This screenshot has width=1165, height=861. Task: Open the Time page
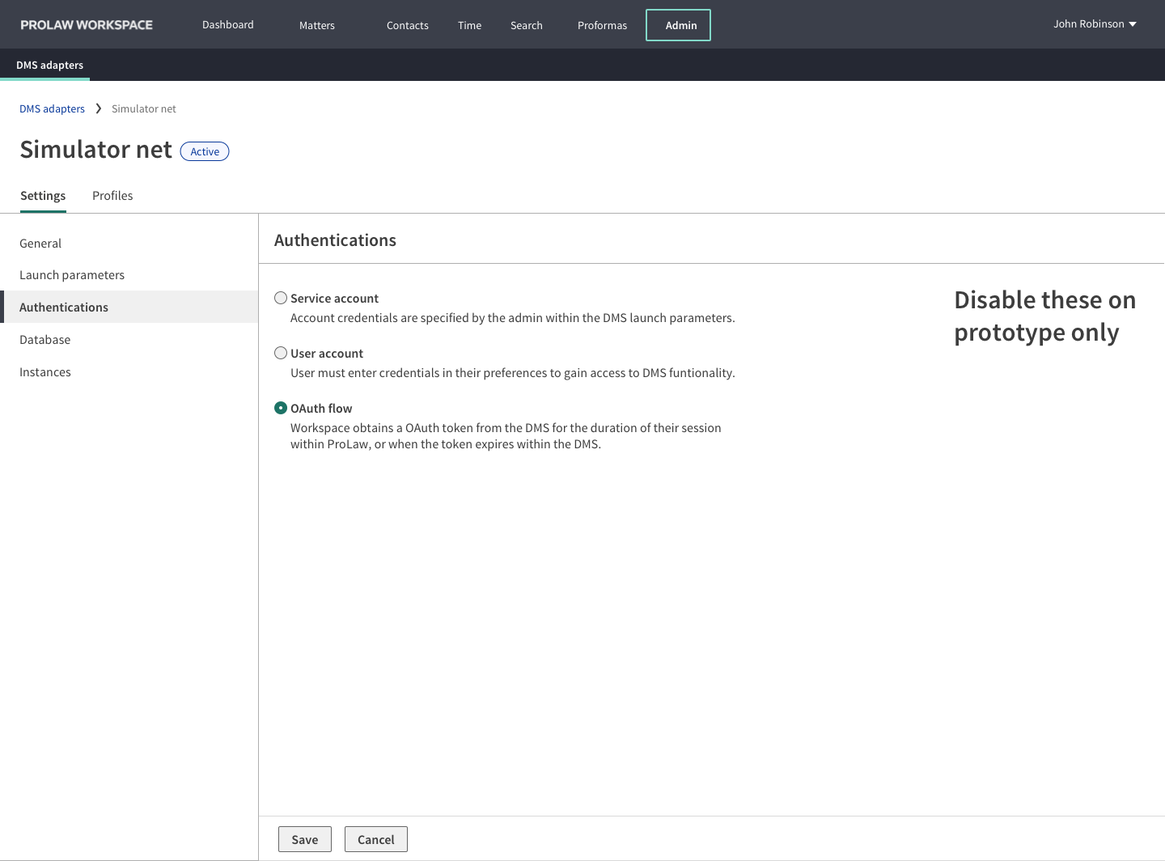click(469, 25)
